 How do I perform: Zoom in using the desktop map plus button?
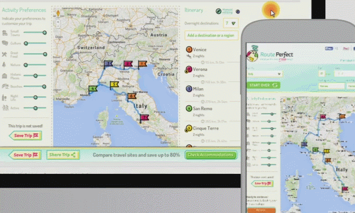point(58,22)
